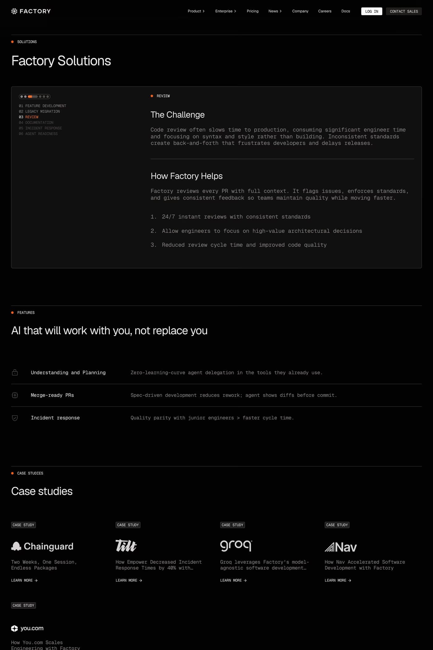
Task: Click the LOG IN button
Action: [372, 11]
